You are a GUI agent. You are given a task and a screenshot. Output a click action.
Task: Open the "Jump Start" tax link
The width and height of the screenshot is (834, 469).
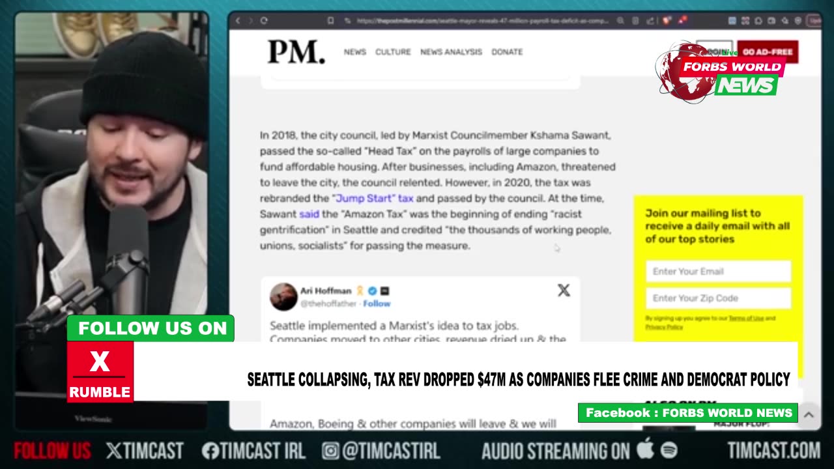373,198
